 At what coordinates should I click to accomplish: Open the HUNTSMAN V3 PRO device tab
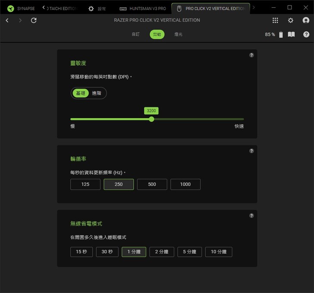click(x=143, y=8)
